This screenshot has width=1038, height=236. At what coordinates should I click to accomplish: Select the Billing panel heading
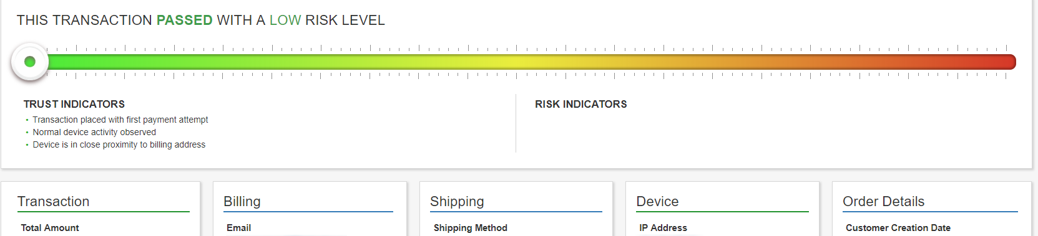pos(242,202)
